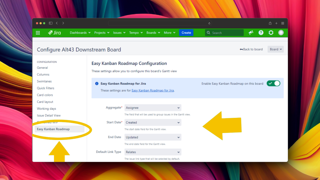The image size is (320, 180).
Task: Click the browser share icon
Action: click(270, 23)
